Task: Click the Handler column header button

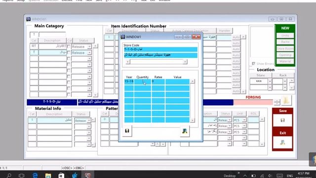Action: coord(224,31)
